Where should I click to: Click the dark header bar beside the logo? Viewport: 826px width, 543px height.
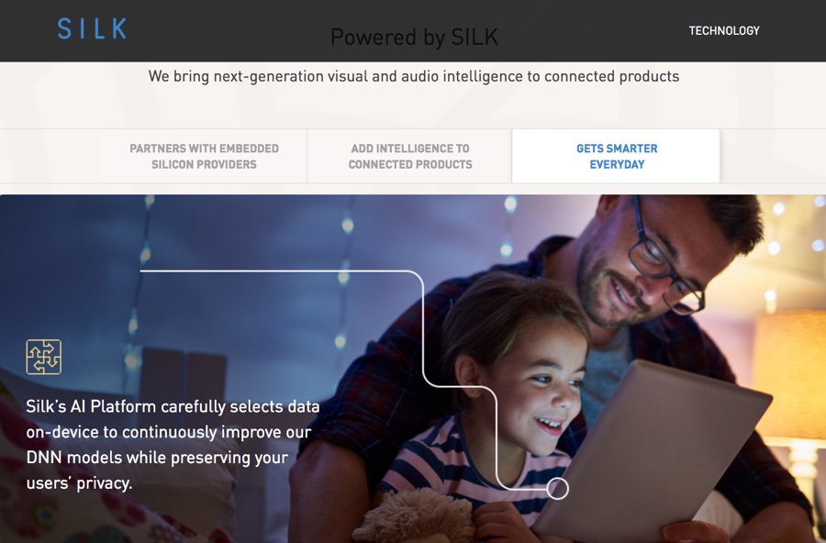227,30
